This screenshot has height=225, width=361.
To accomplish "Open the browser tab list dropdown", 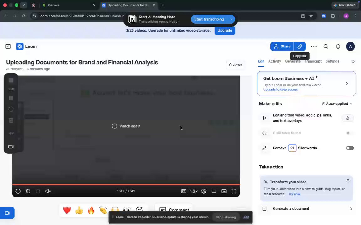I will [x=24, y=5].
